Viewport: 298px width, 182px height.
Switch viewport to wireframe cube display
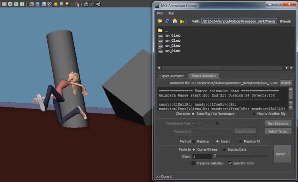32,4
